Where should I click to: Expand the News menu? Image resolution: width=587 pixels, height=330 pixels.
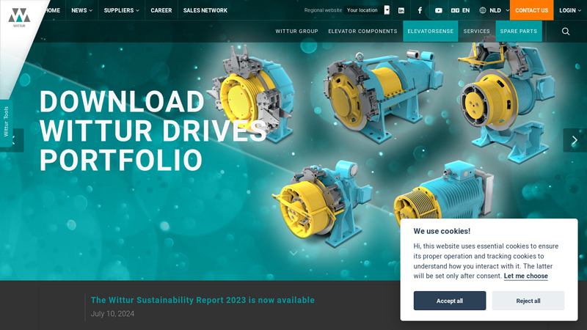pyautogui.click(x=81, y=10)
